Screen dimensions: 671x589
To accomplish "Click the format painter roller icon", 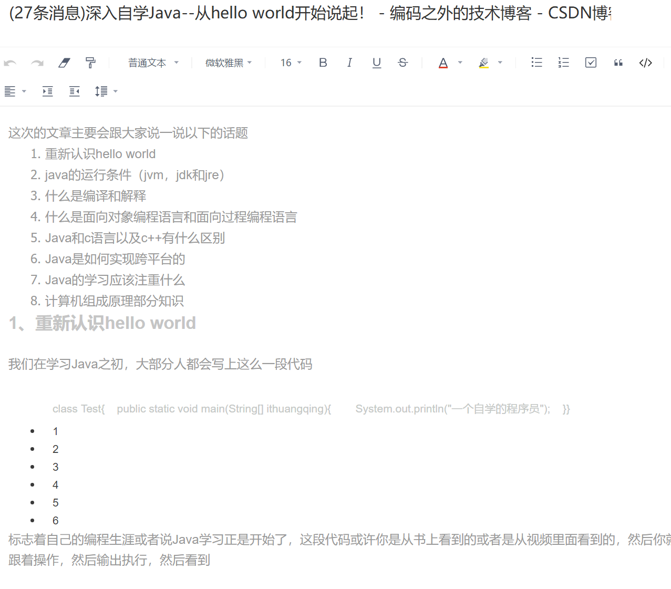I will [x=90, y=63].
